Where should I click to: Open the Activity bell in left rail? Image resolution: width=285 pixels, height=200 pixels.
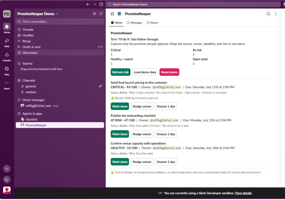click(7, 55)
